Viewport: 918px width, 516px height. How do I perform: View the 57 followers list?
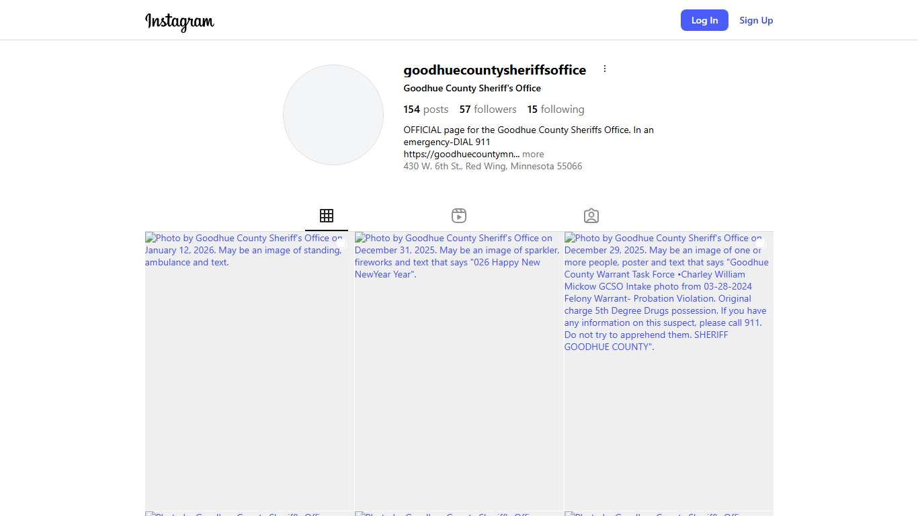coord(488,110)
